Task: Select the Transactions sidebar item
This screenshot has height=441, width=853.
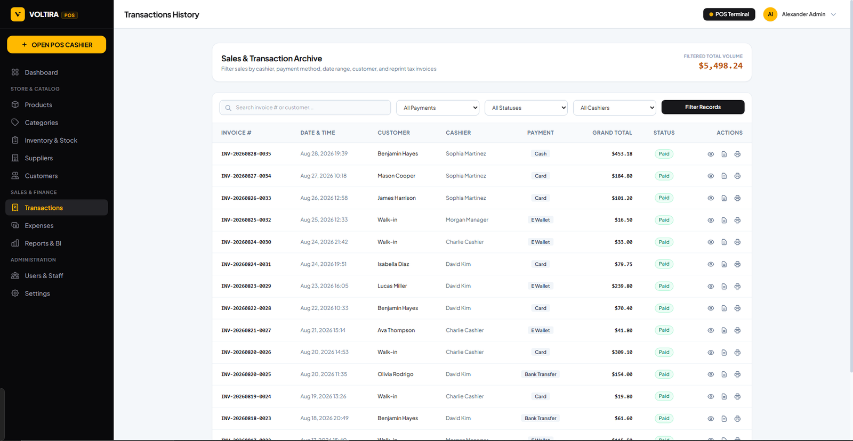Action: coord(57,208)
